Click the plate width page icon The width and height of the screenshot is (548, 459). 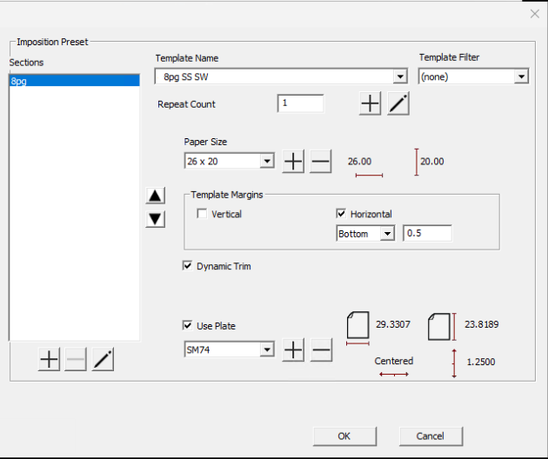click(x=358, y=325)
